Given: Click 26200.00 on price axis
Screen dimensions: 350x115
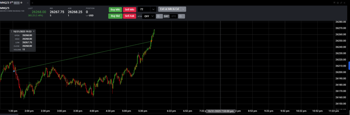Looking at the screenshot, I should click(341, 72).
